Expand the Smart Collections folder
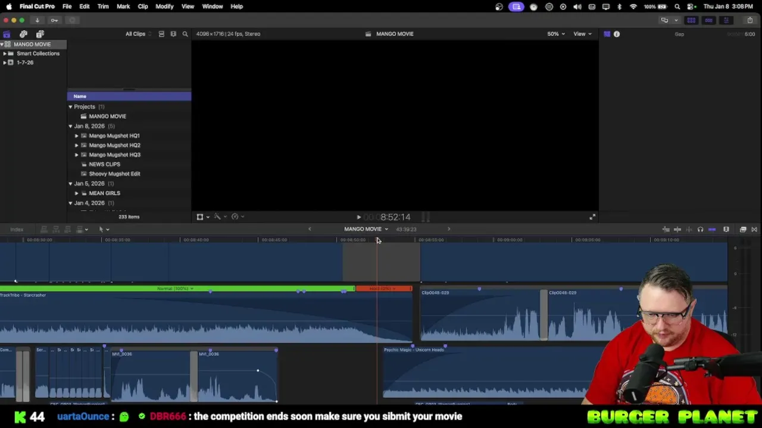The height and width of the screenshot is (428, 762). [5, 53]
